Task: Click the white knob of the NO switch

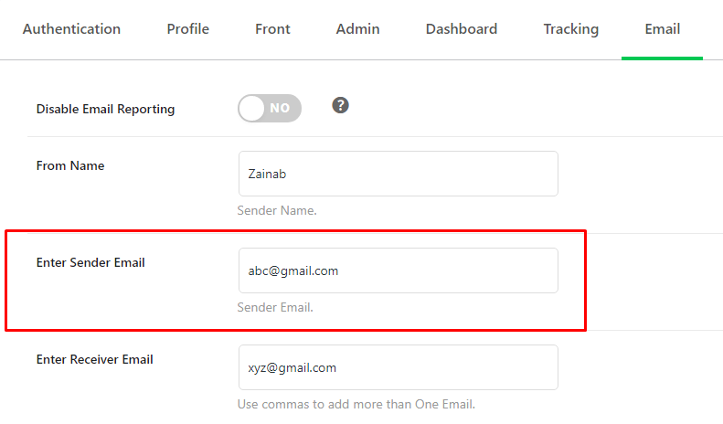Action: (251, 109)
